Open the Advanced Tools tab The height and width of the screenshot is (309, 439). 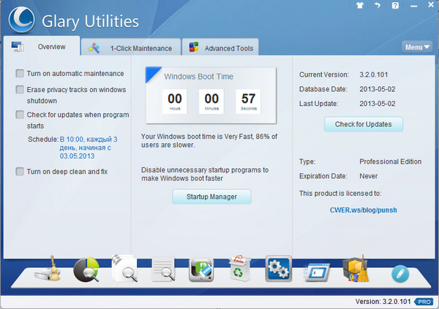click(222, 48)
